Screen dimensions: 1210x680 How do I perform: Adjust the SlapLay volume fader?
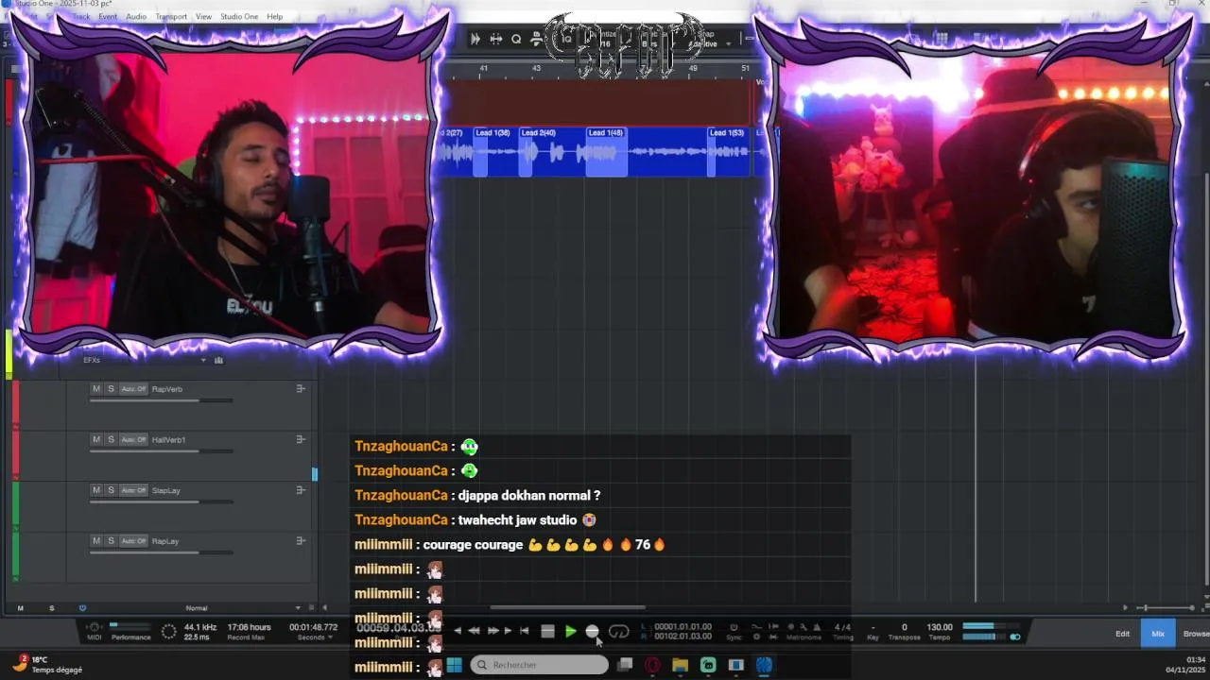(x=161, y=501)
